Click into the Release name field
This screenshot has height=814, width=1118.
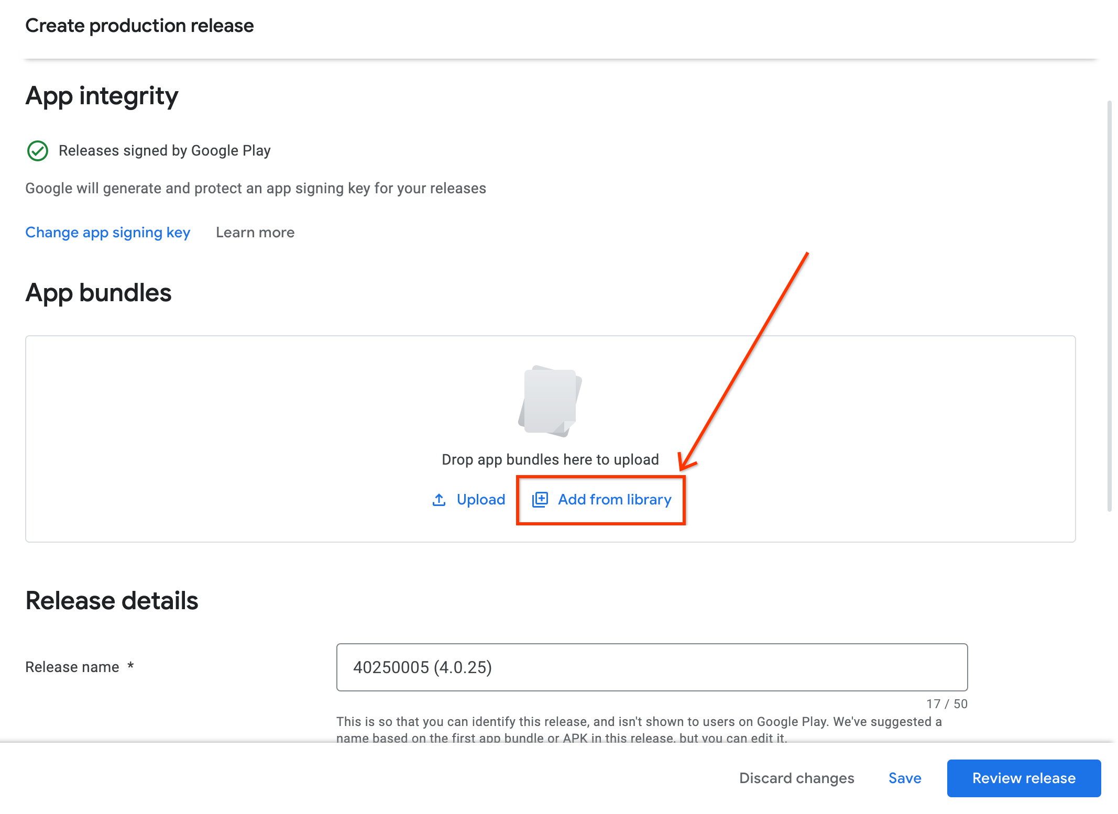pyautogui.click(x=651, y=667)
